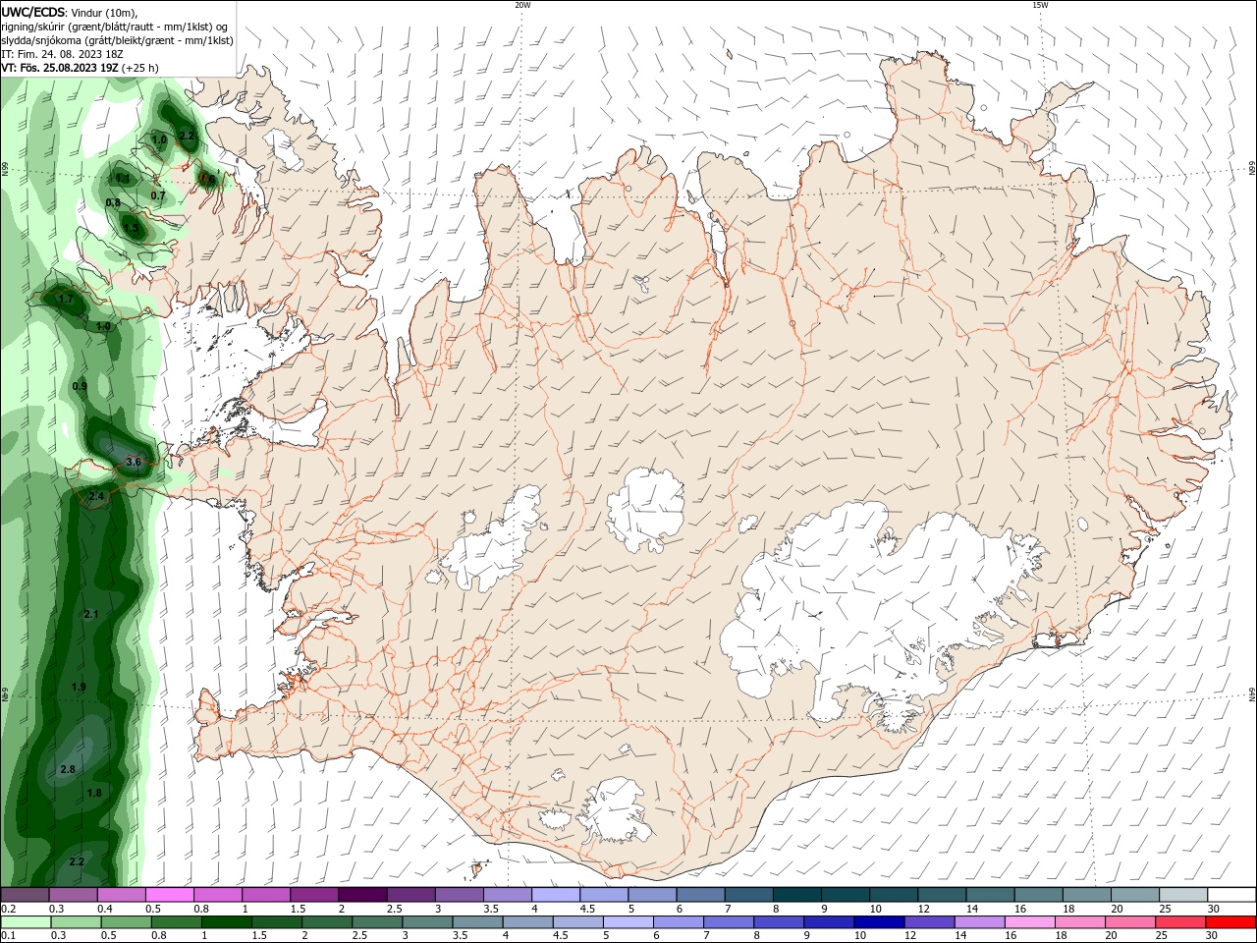The width and height of the screenshot is (1257, 943).
Task: Click the 0.9 precipitation value on the map
Action: tap(80, 387)
